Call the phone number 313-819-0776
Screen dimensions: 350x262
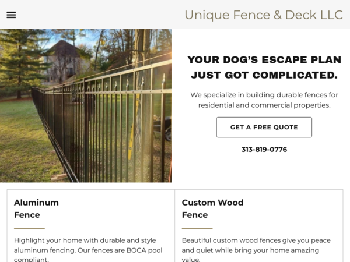pos(264,150)
